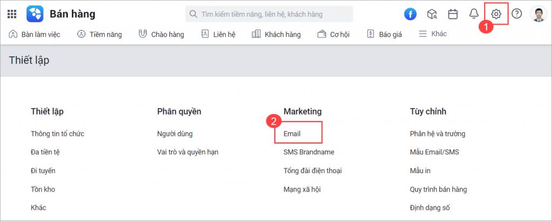Click the Báo giá document icon

[370, 34]
